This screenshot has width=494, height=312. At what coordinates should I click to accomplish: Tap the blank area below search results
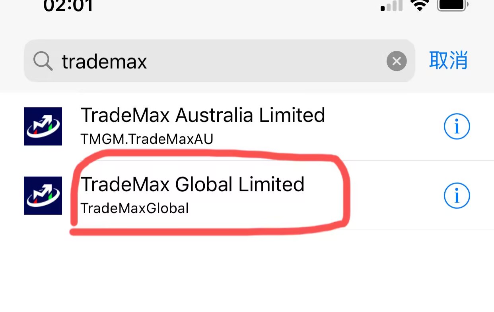coord(247,274)
